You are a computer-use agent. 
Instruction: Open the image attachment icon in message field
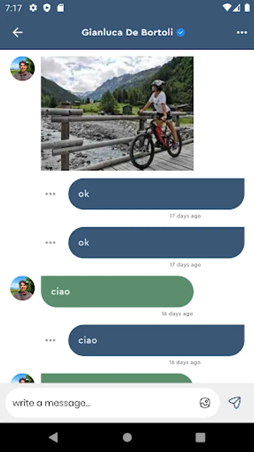(205, 403)
